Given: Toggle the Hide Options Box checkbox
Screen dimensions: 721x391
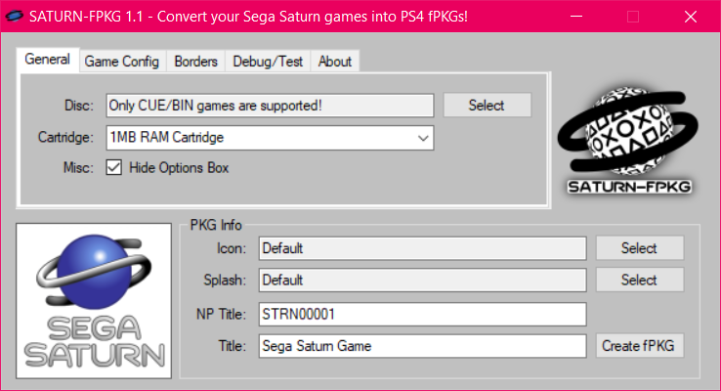Looking at the screenshot, I should [113, 167].
